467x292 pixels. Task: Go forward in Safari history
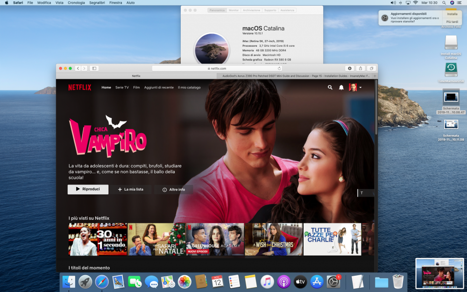tap(84, 68)
